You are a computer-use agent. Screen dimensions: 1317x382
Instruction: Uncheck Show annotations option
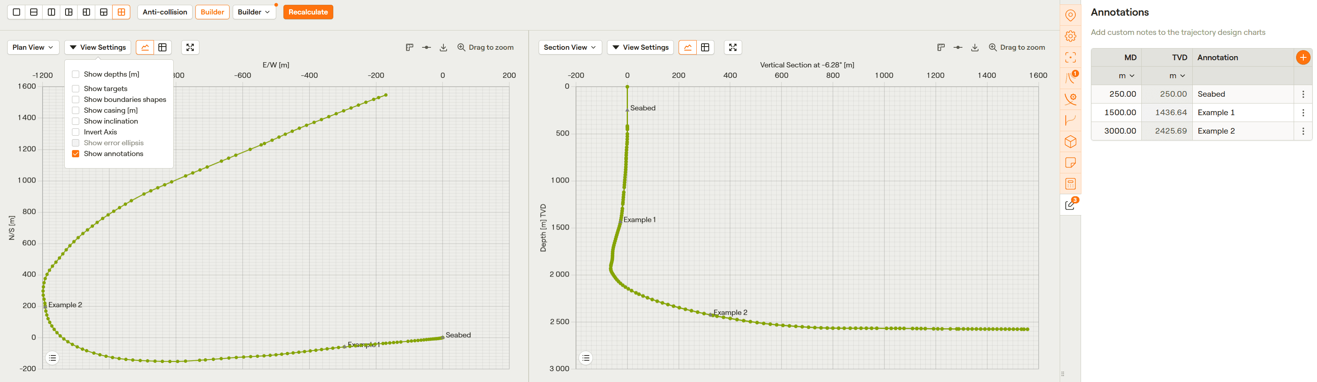[x=76, y=154]
